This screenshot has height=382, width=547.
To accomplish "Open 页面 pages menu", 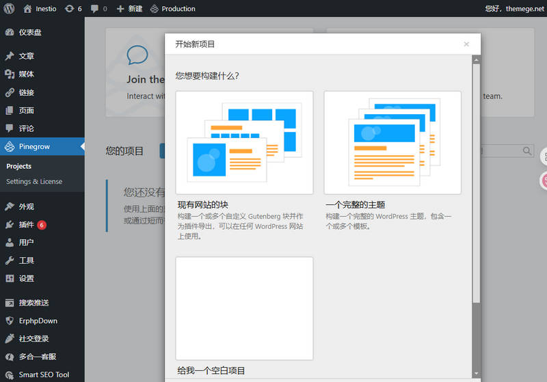I will (42, 111).
